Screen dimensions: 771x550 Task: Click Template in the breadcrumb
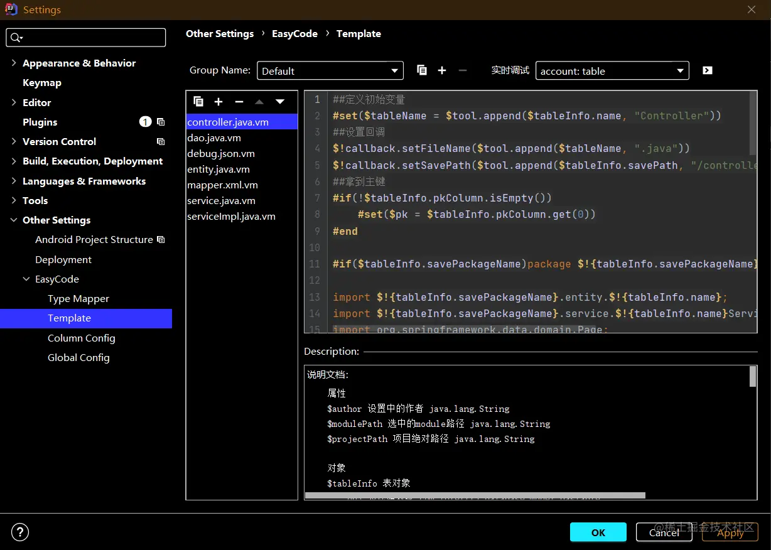(359, 33)
